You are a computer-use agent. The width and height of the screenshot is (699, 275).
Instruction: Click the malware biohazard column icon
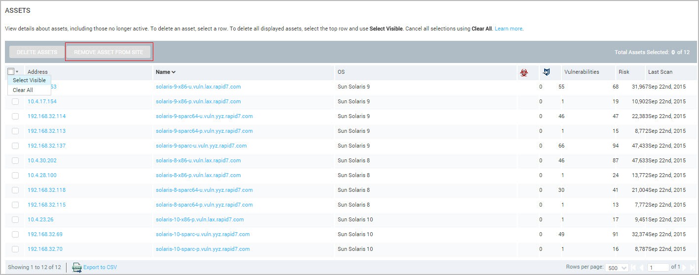click(x=524, y=72)
